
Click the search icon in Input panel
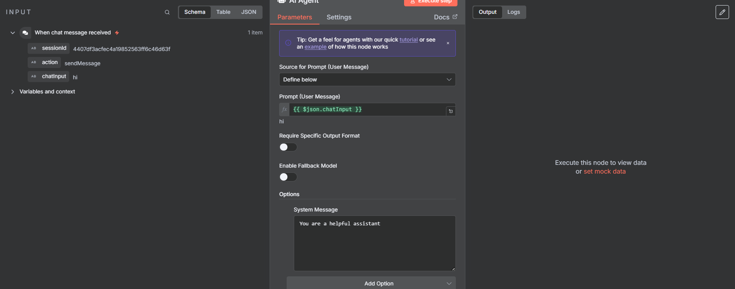click(167, 12)
